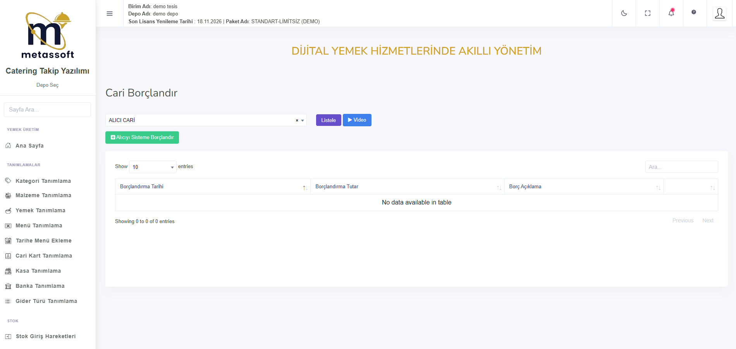This screenshot has height=349, width=736.
Task: Click the Kasa Tanımlama cash register icon
Action: click(x=8, y=271)
